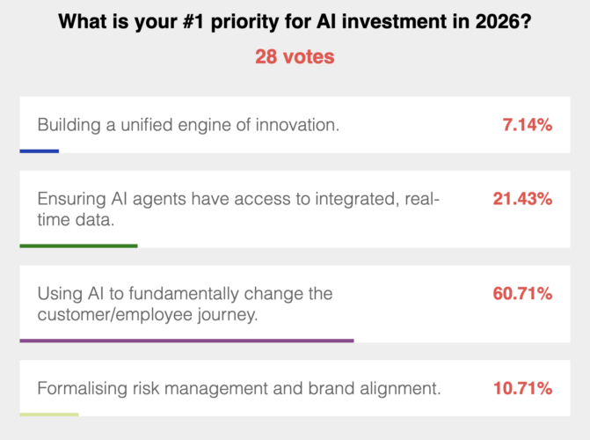Click the pale yellow-green progress bar
This screenshot has height=440, width=590.
(x=49, y=414)
